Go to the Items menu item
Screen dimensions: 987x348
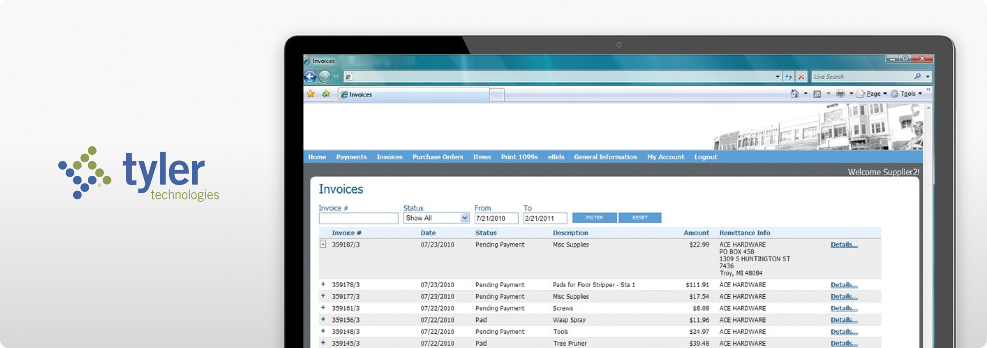pos(482,157)
